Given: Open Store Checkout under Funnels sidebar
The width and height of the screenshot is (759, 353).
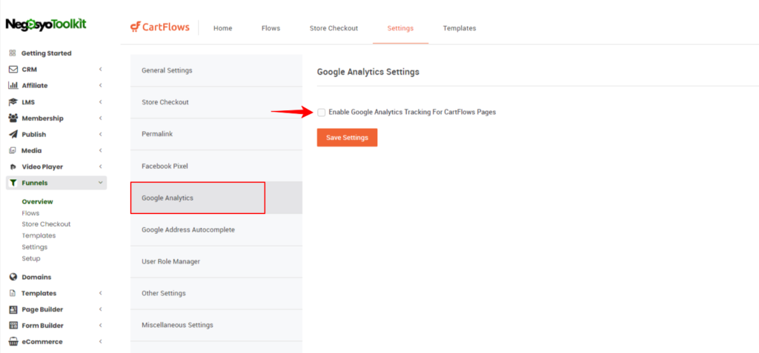Looking at the screenshot, I should pos(46,224).
